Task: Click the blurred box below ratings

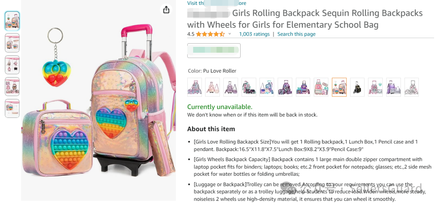Action: (x=214, y=50)
